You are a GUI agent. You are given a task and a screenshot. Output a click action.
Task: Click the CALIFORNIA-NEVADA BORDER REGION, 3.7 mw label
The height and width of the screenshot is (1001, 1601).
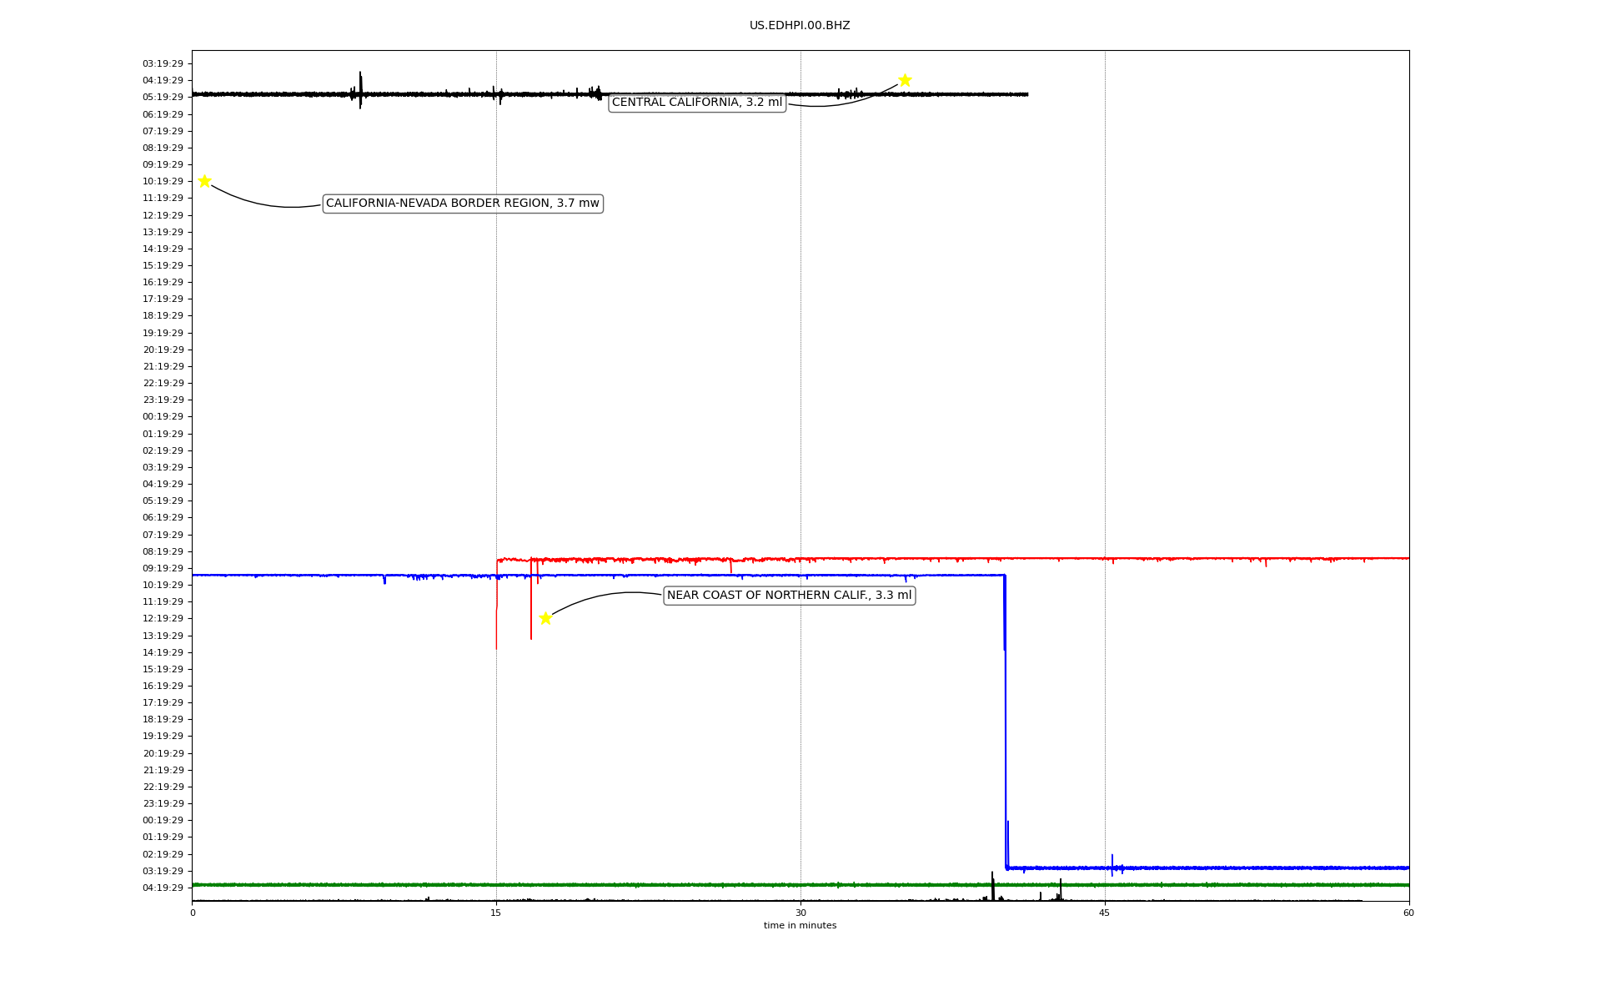(x=462, y=204)
